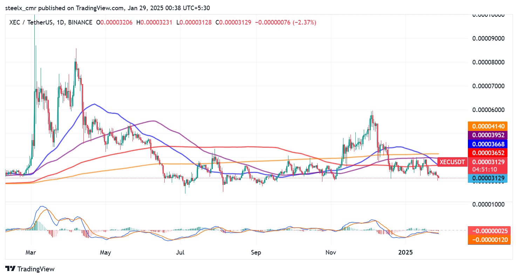Click the Nov label on the time axis
The height and width of the screenshot is (278, 518).
[x=330, y=252]
